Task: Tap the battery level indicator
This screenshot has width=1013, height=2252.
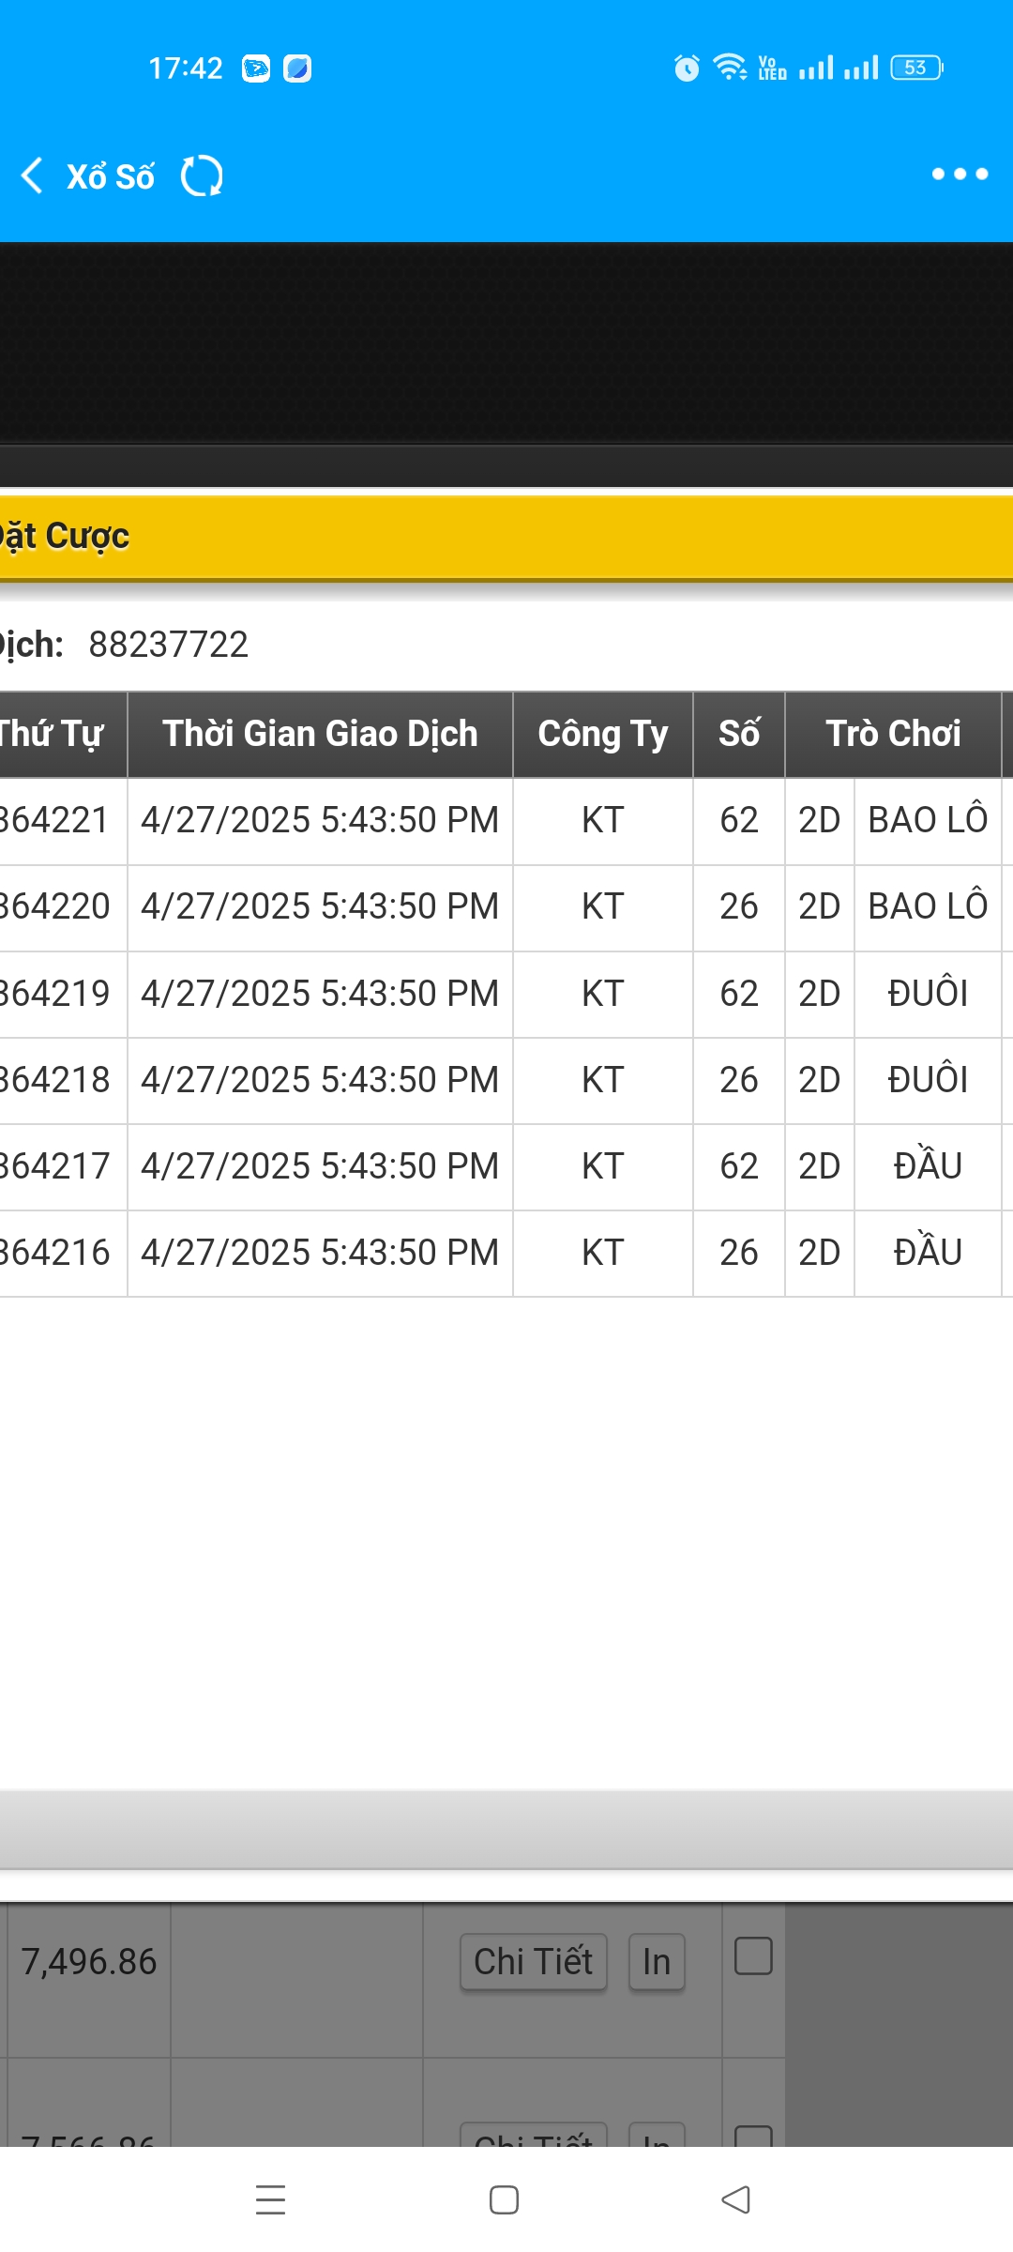Action: point(916,68)
